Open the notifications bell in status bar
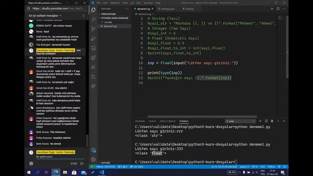The image size is (313, 176). coord(285,167)
